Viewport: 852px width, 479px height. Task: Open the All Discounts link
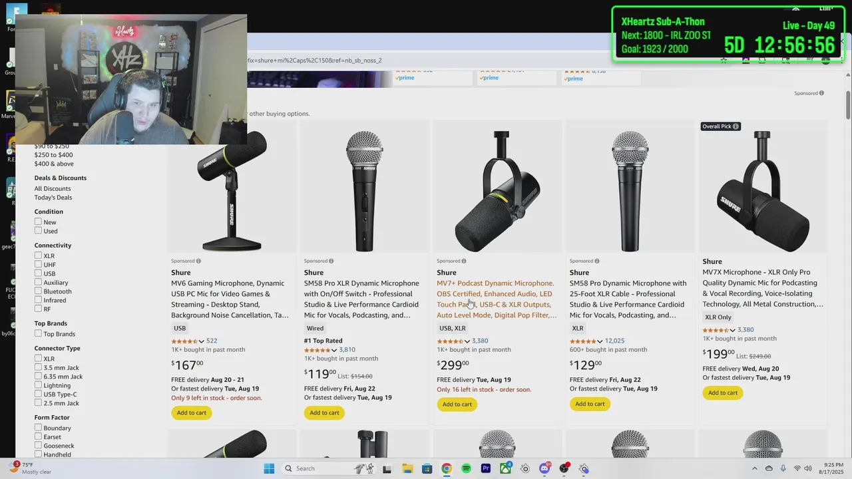tap(53, 188)
